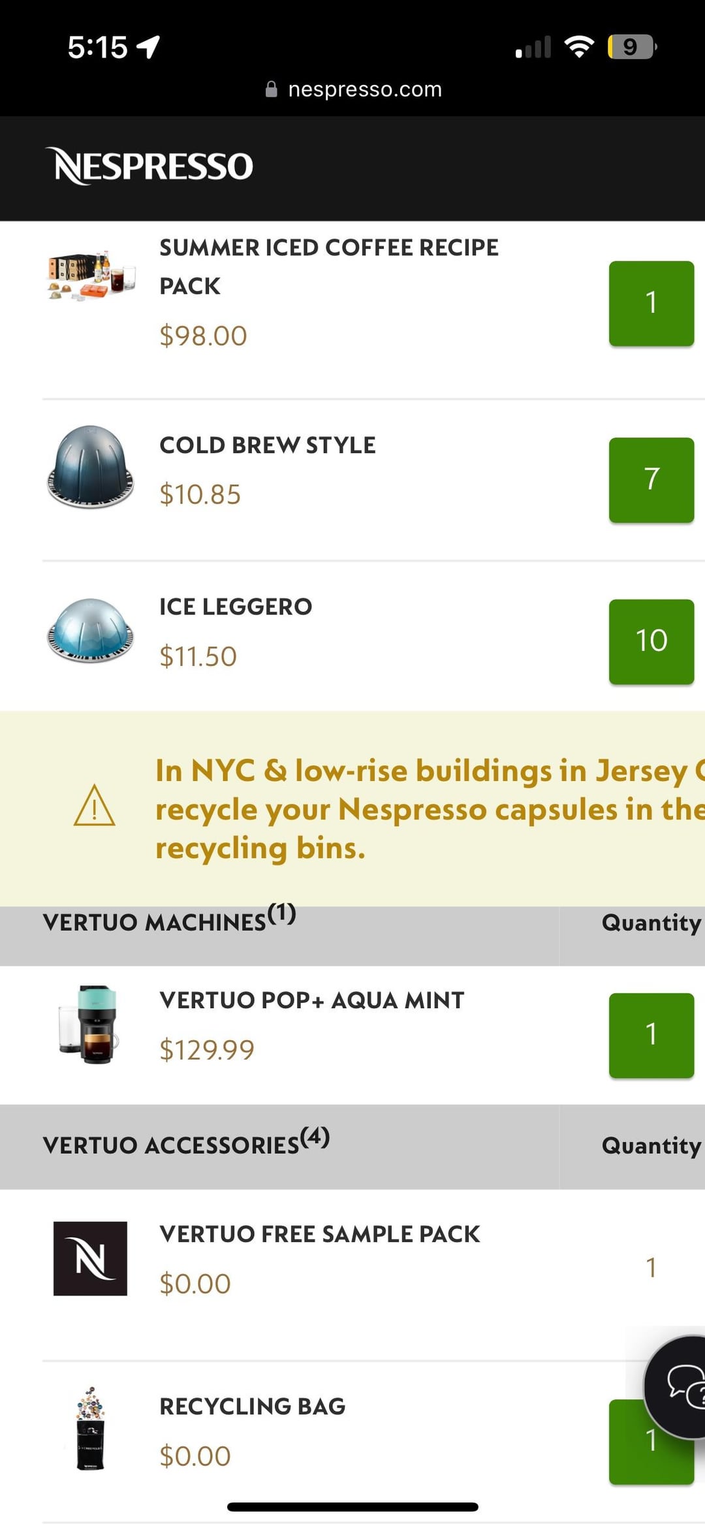Tap the Vertuo Free Sample Pack image
The height and width of the screenshot is (1526, 705).
(90, 1258)
